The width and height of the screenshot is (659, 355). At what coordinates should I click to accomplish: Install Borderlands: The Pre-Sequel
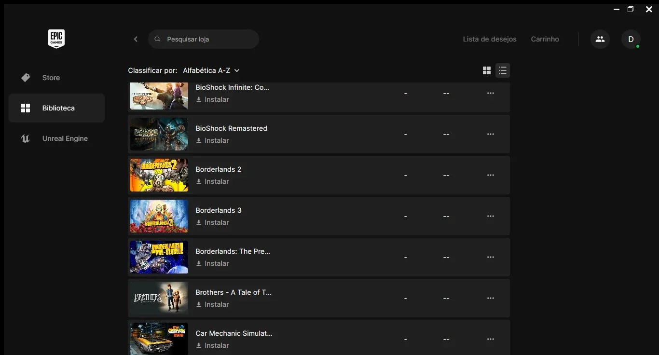[x=212, y=263]
